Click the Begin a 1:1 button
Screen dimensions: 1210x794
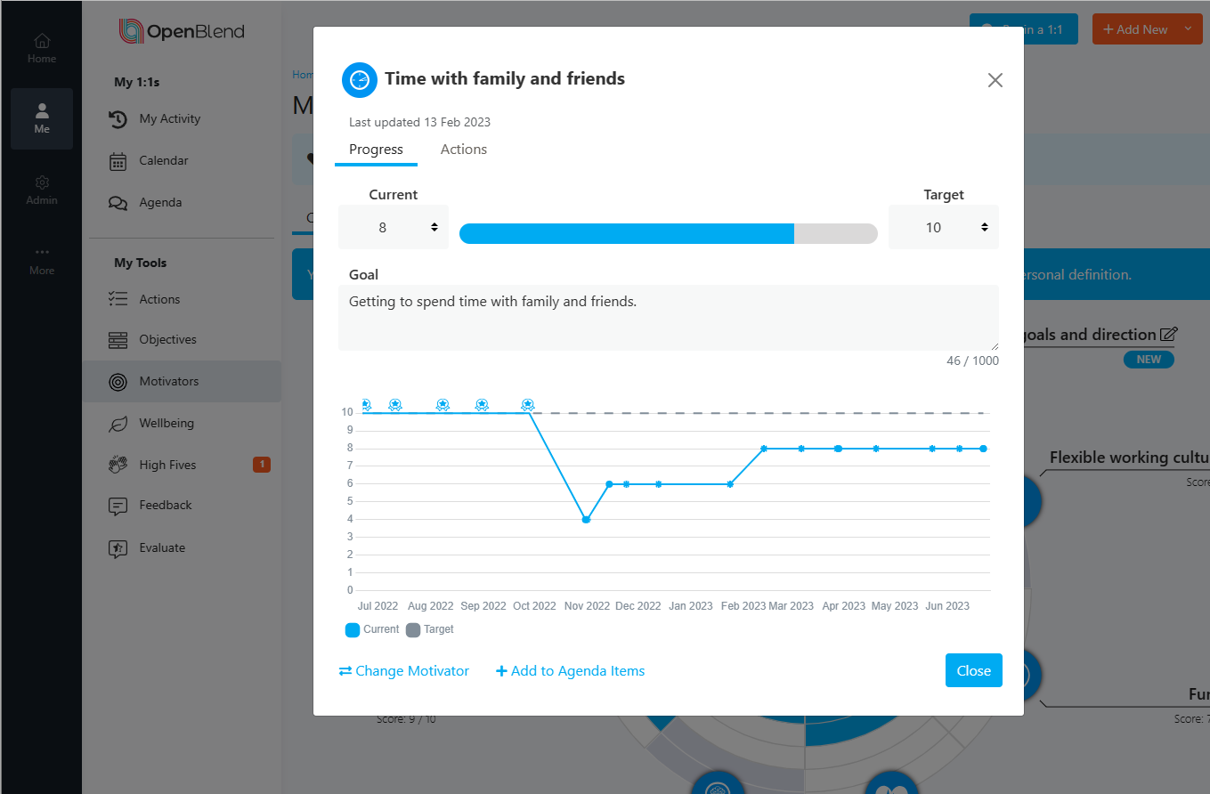pyautogui.click(x=1023, y=29)
